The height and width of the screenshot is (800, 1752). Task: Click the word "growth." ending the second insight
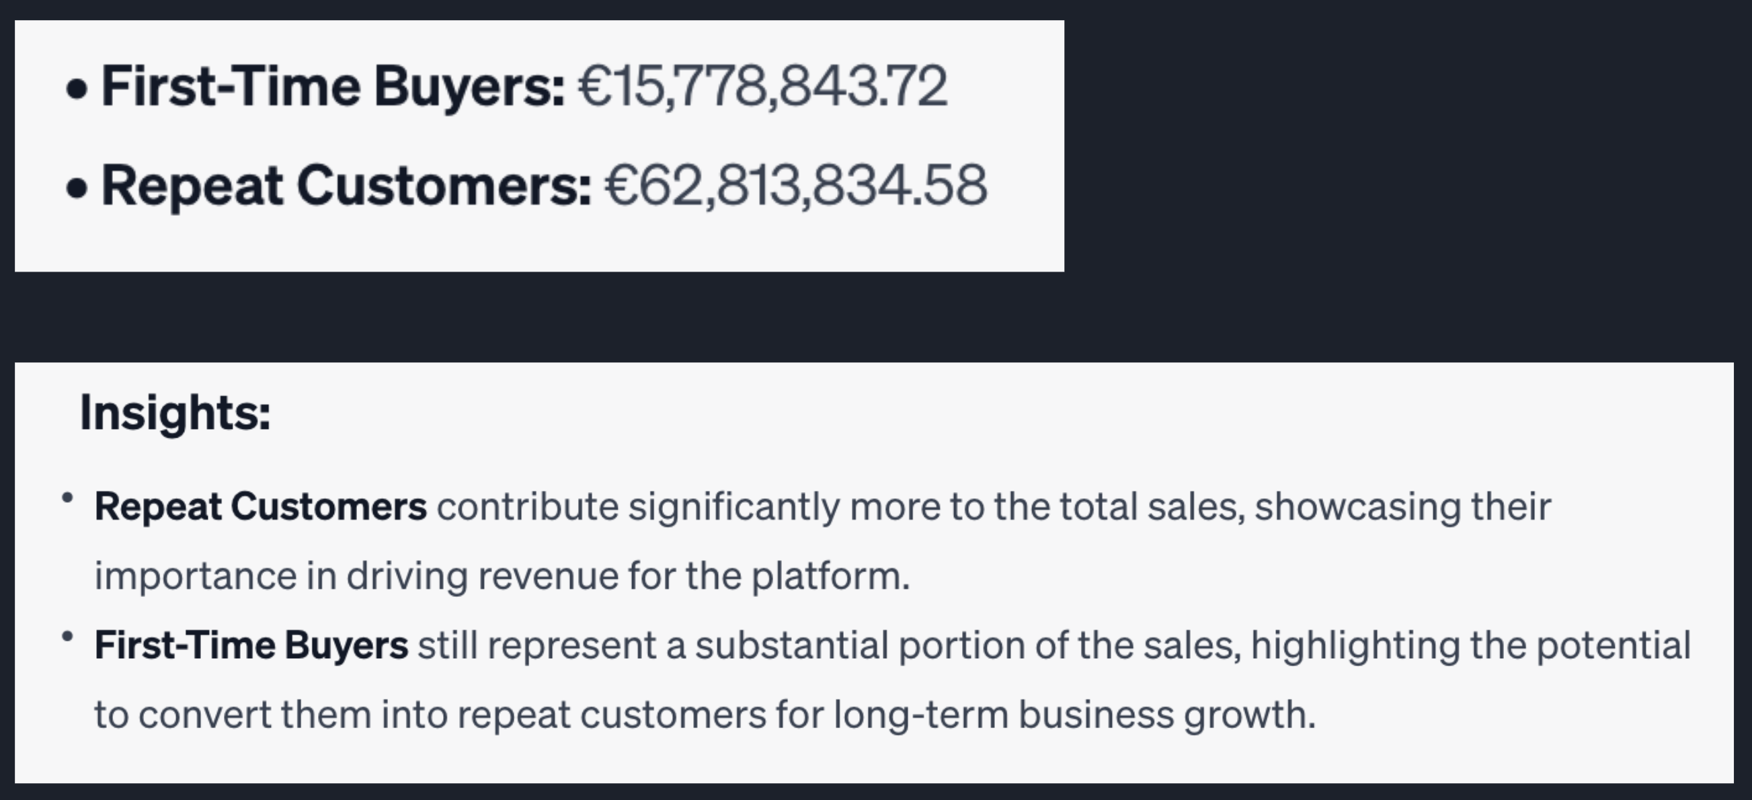coord(1250,715)
